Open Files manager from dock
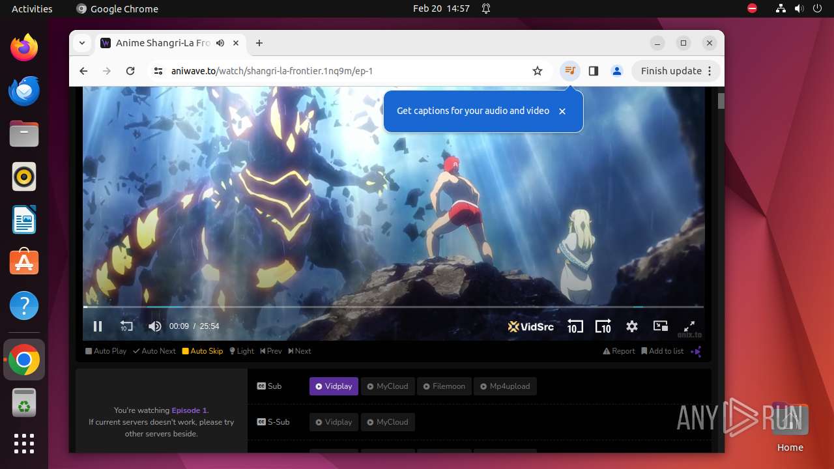The height and width of the screenshot is (469, 834). [x=24, y=134]
